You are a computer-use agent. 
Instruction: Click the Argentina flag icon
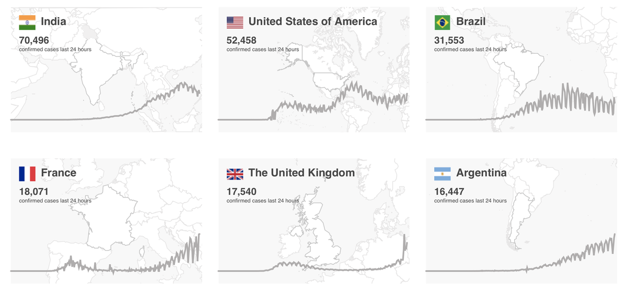443,173
